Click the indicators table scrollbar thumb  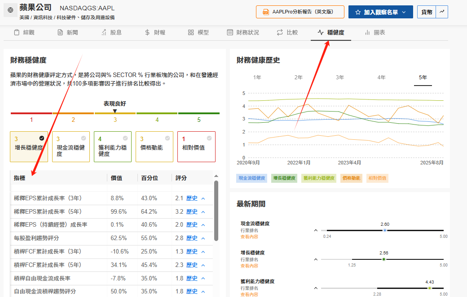(216, 211)
